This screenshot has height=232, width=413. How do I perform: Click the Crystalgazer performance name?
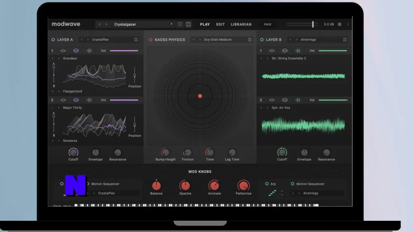125,24
